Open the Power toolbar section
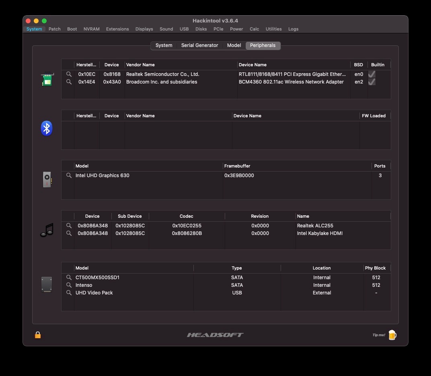 236,29
